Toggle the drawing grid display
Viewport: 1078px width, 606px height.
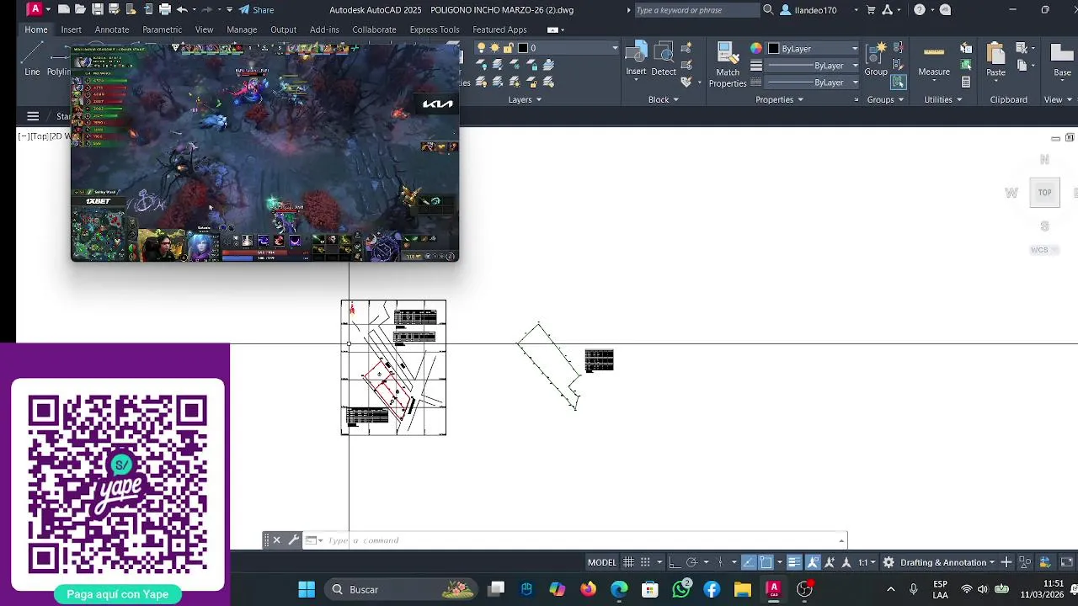[x=628, y=562]
